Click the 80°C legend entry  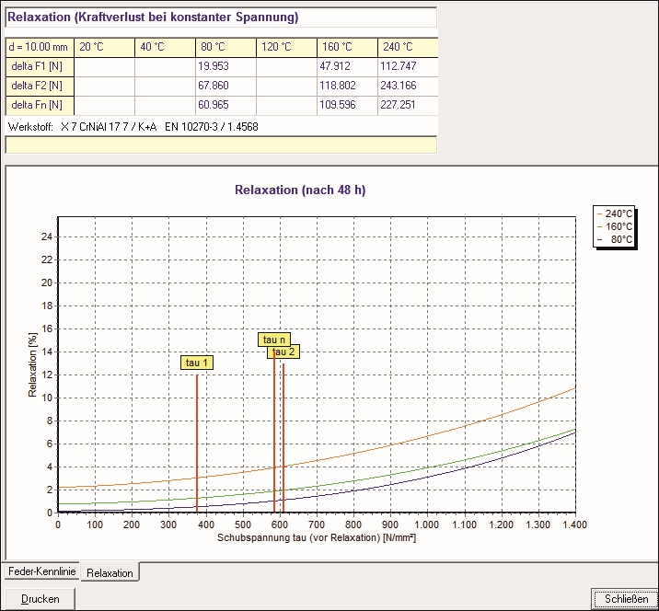coord(614,239)
